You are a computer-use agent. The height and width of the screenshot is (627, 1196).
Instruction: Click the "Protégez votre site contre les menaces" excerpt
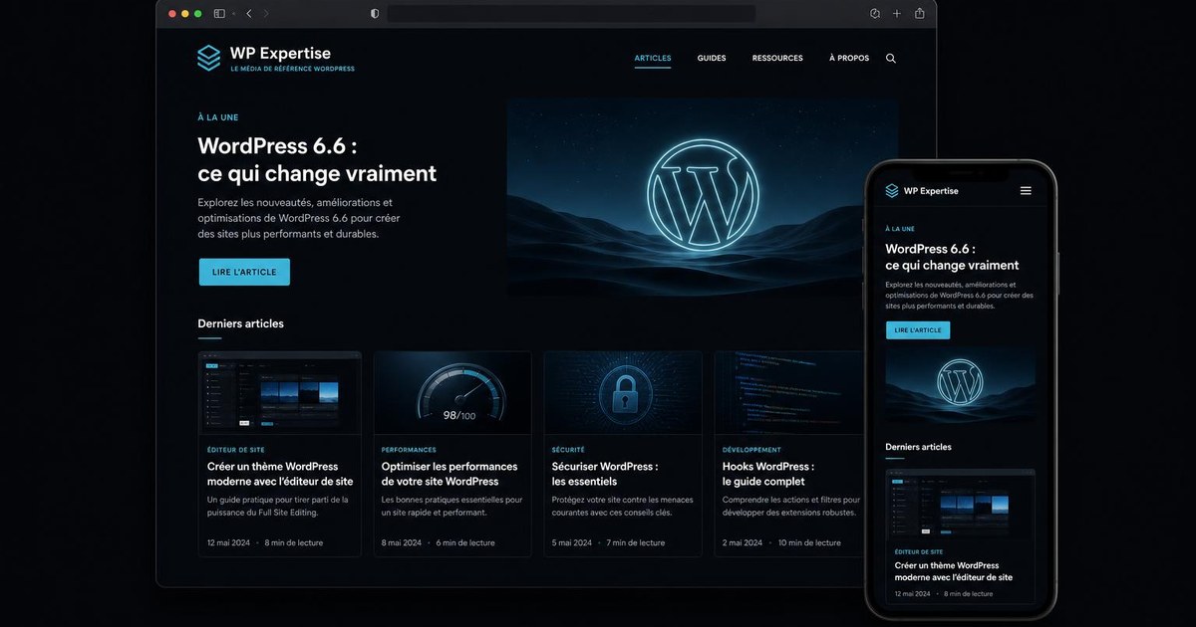click(621, 506)
